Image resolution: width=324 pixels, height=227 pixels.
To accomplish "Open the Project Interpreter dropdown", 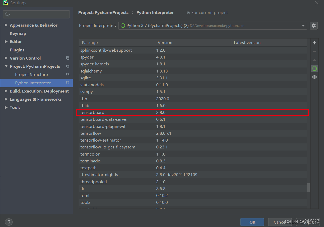I will click(x=303, y=26).
